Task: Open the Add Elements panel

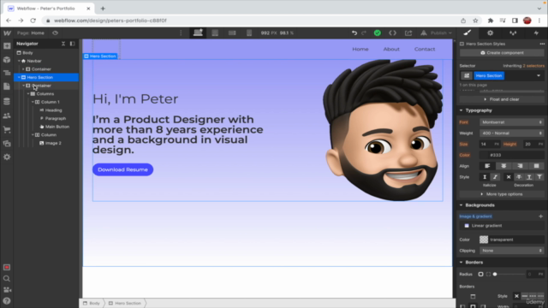Action: point(7,46)
